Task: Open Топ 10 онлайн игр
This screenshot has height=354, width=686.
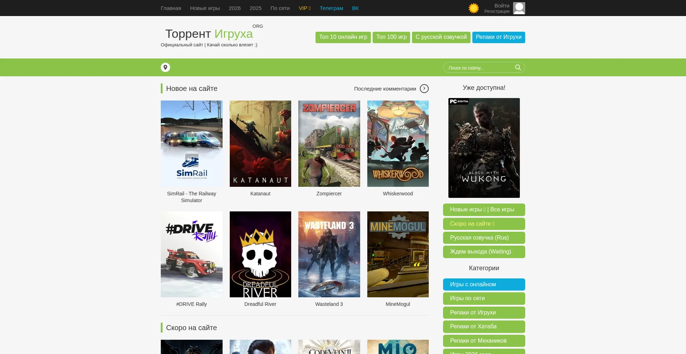Action: pyautogui.click(x=343, y=37)
